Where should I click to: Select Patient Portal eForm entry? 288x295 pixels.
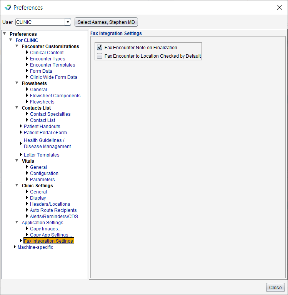(x=45, y=133)
